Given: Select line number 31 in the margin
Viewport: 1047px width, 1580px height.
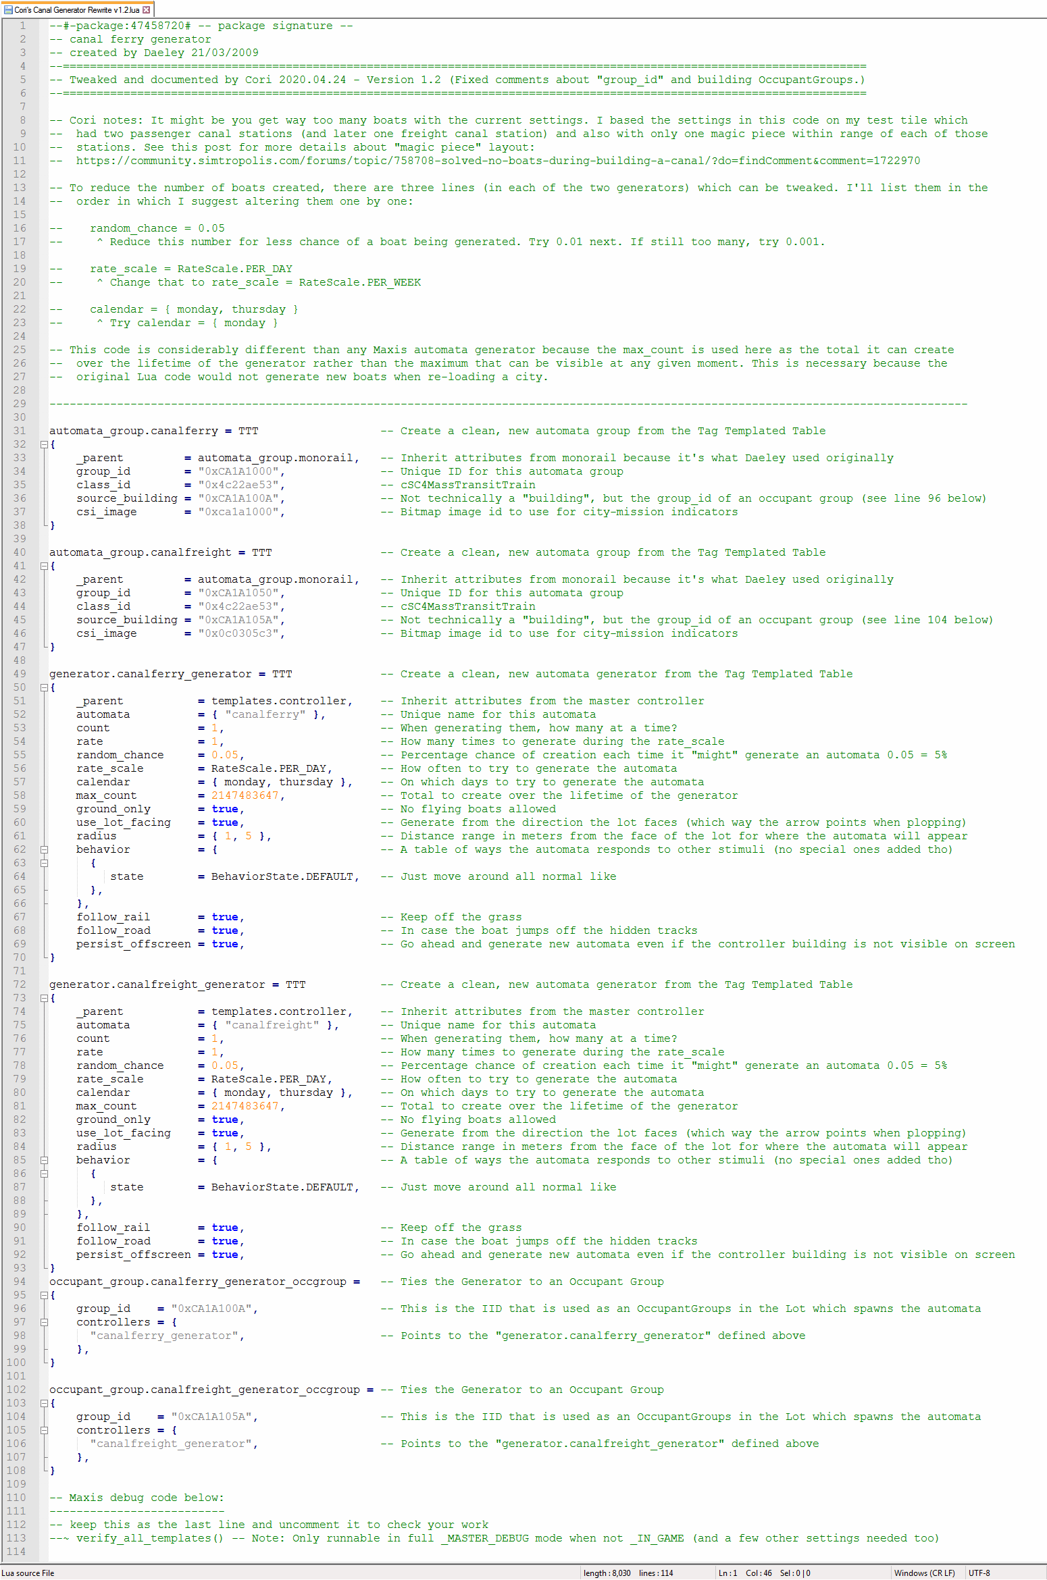Looking at the screenshot, I should (20, 431).
